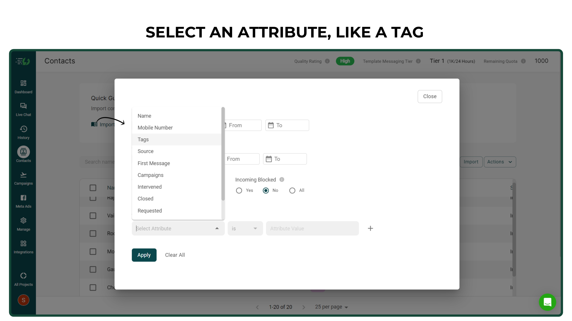Collapse the Select Attribute dropdown arrow
The width and height of the screenshot is (572, 321).
point(217,229)
